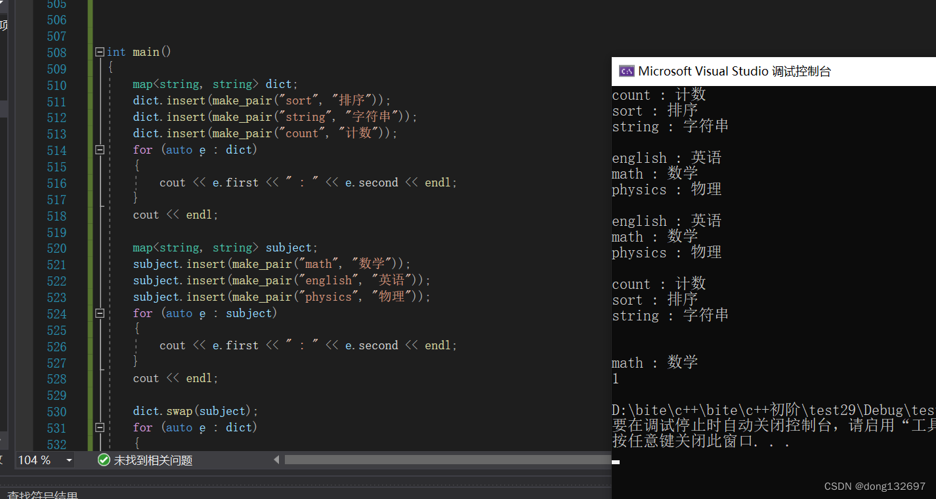Click the line inserting "math", "数学"
The width and height of the screenshot is (936, 499).
(272, 264)
